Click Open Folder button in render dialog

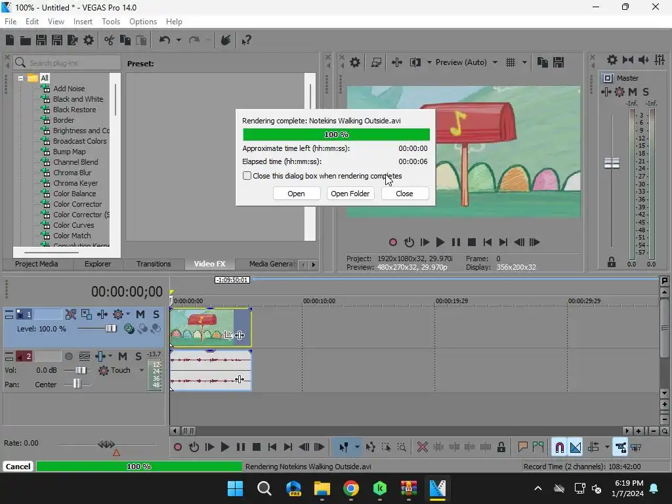point(350,194)
